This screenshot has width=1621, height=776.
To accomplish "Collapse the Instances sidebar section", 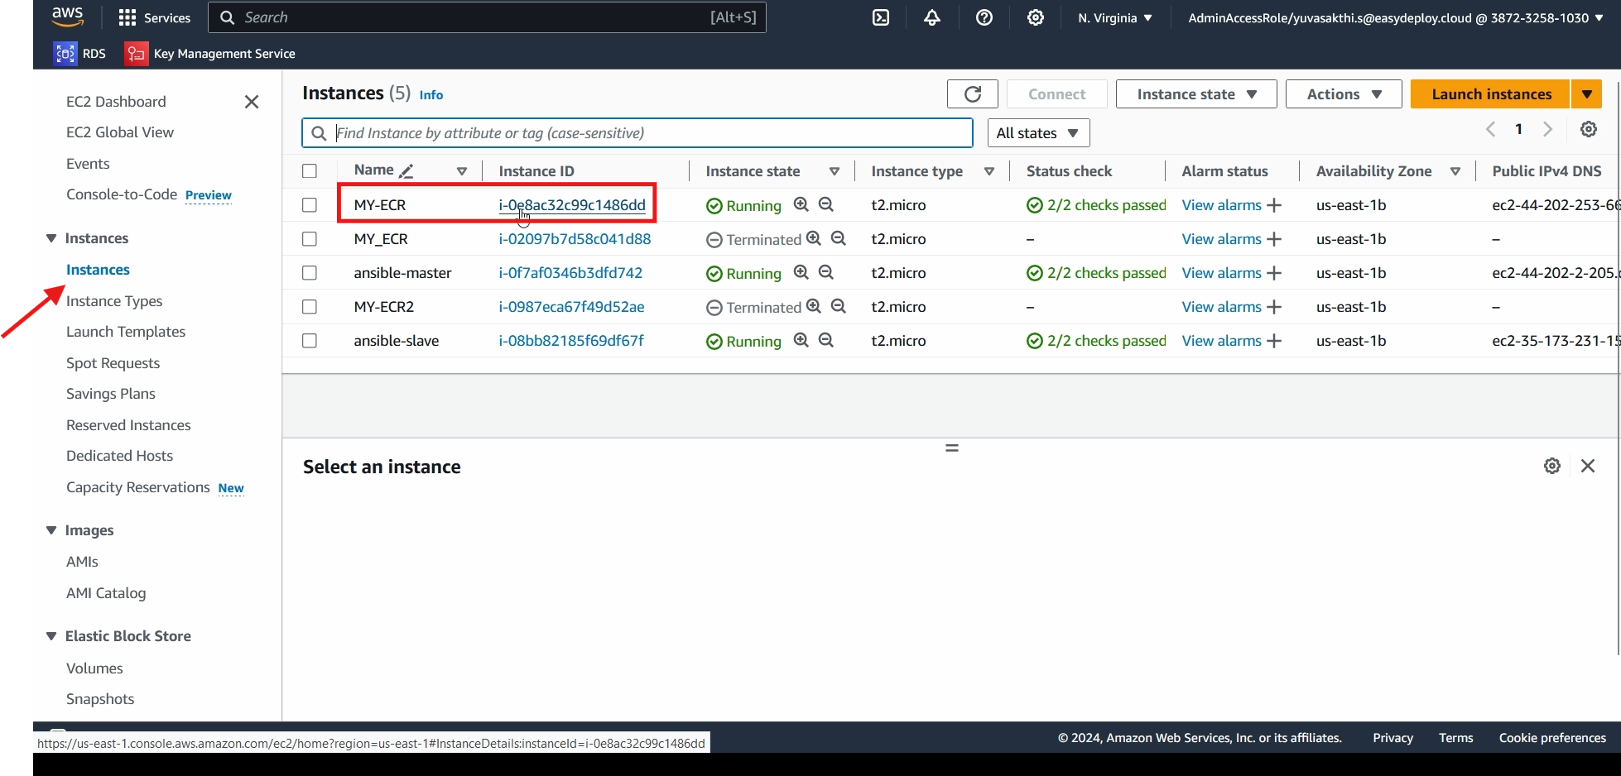I will coord(51,238).
